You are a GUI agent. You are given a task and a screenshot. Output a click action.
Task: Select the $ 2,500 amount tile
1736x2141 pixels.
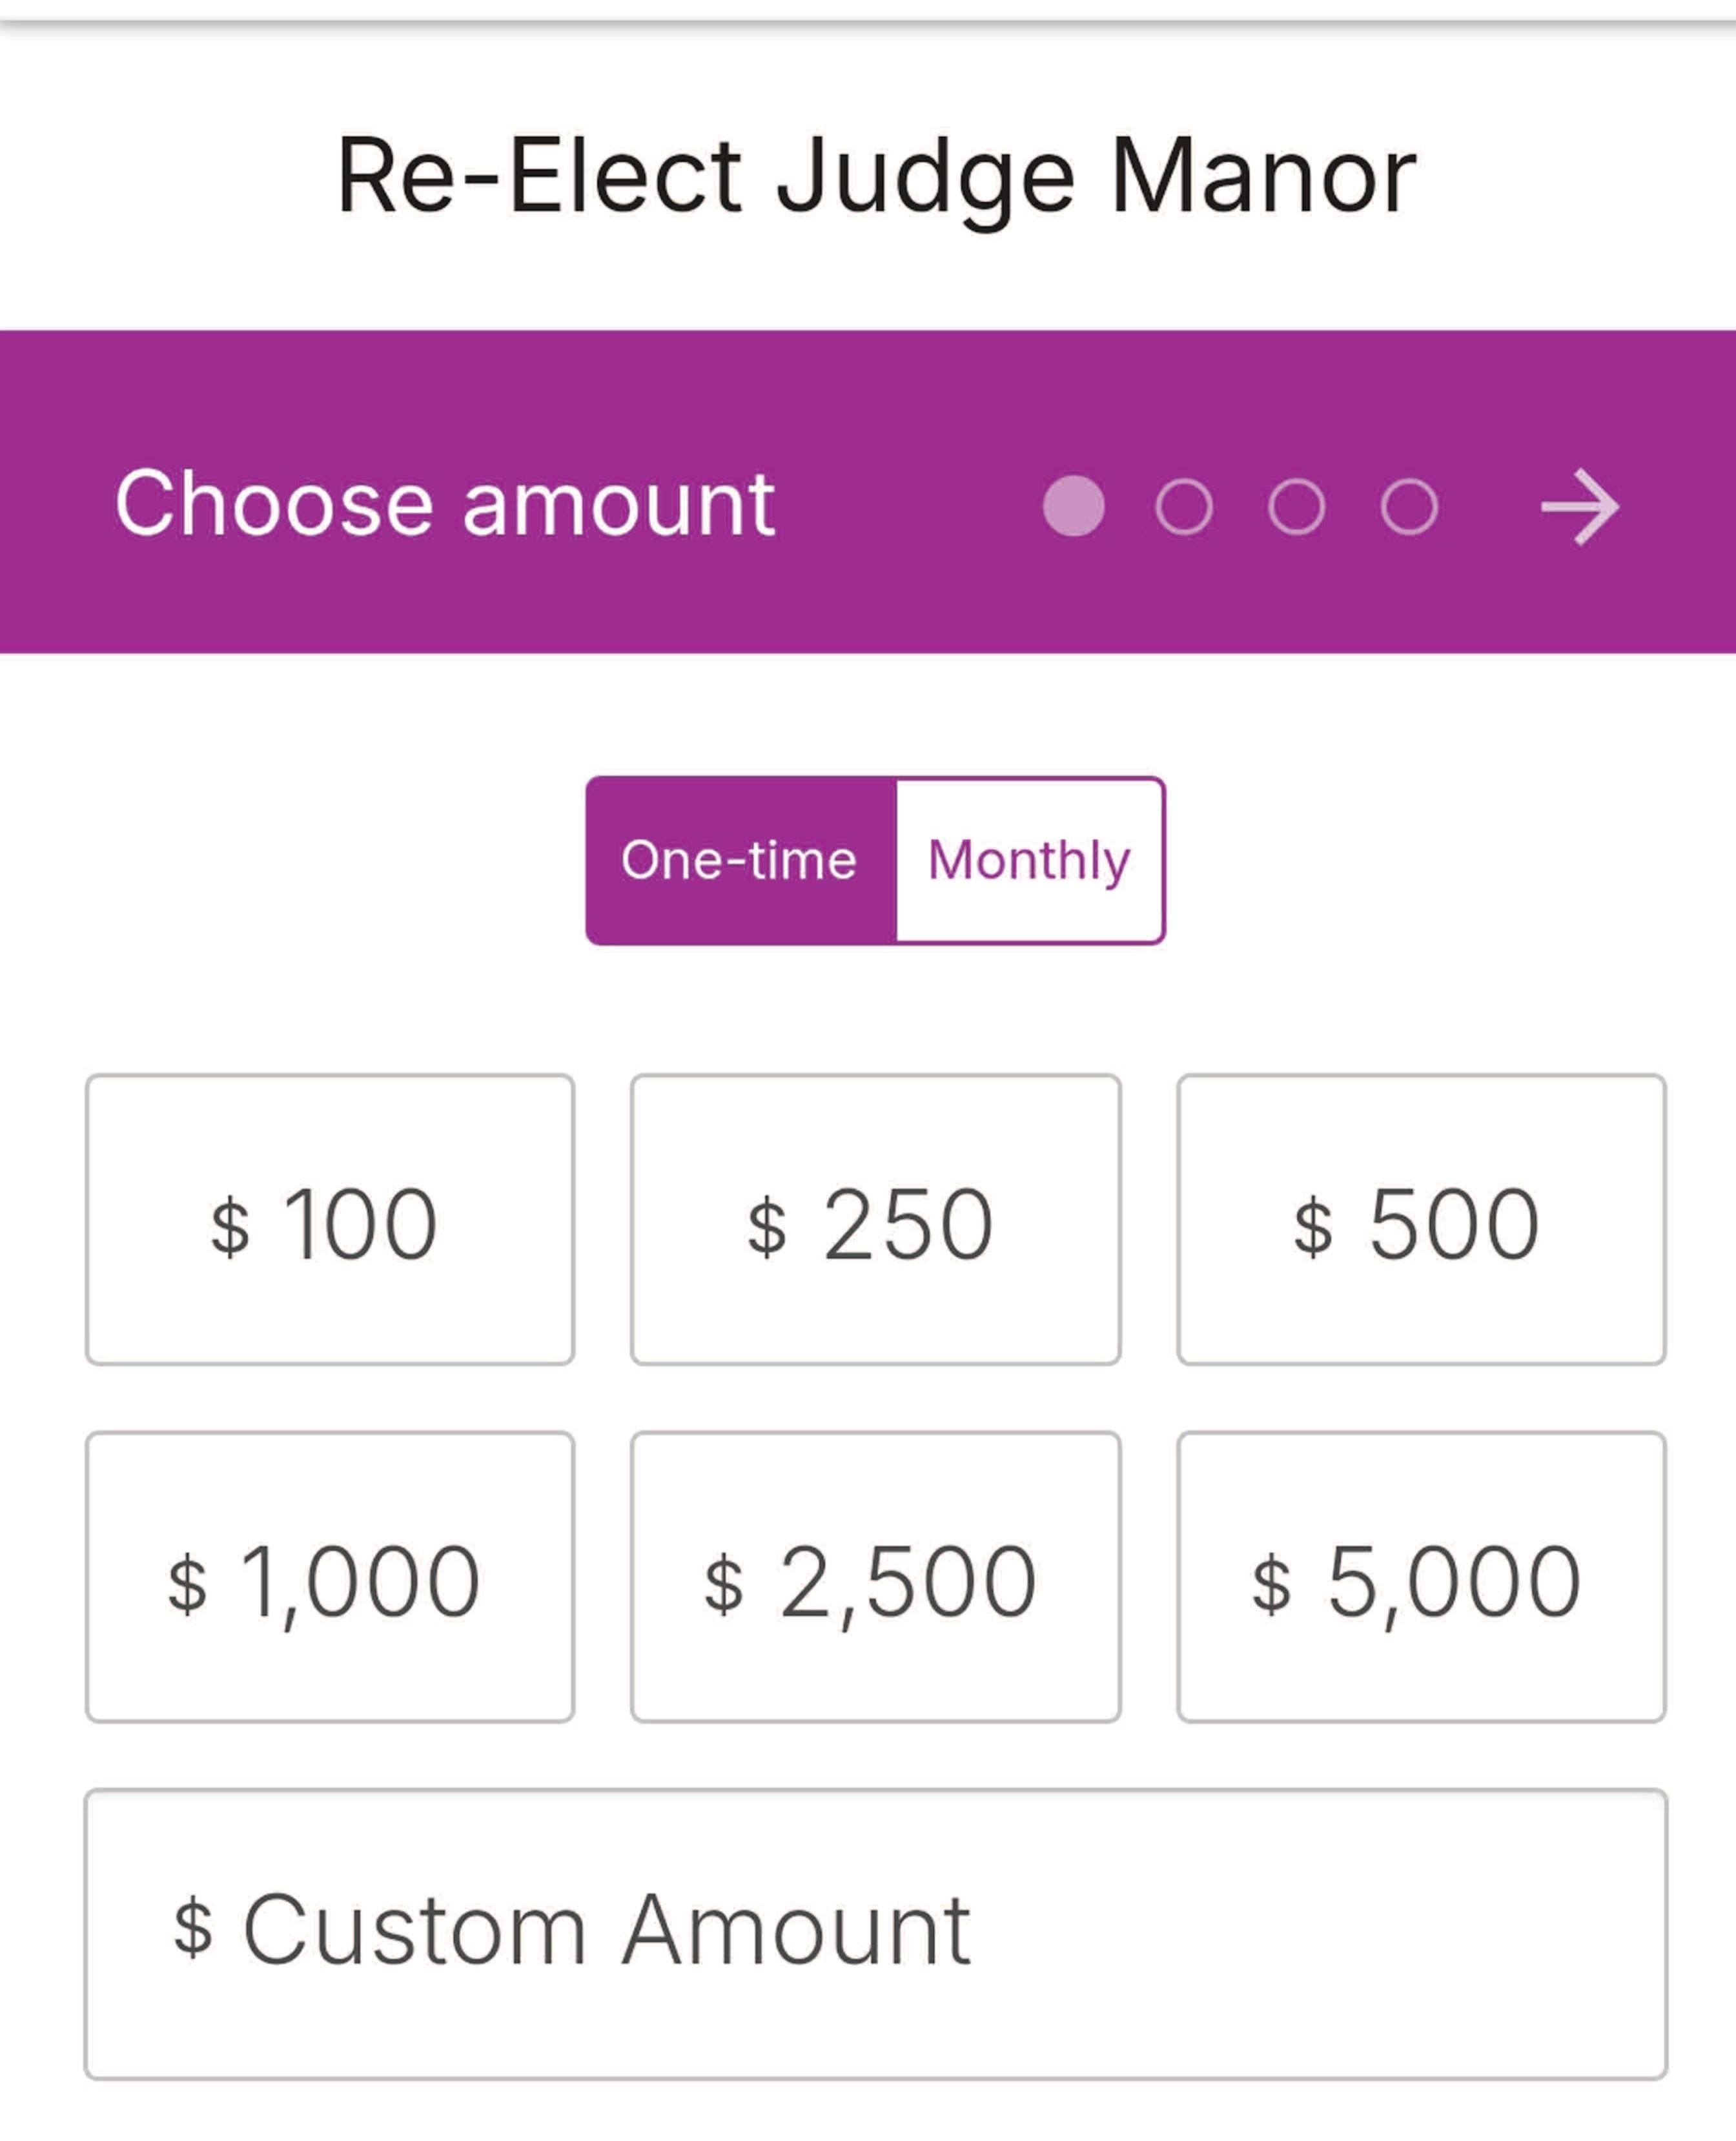pos(875,1577)
